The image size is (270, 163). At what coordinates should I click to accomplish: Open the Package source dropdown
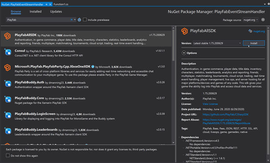pyautogui.click(x=250, y=20)
